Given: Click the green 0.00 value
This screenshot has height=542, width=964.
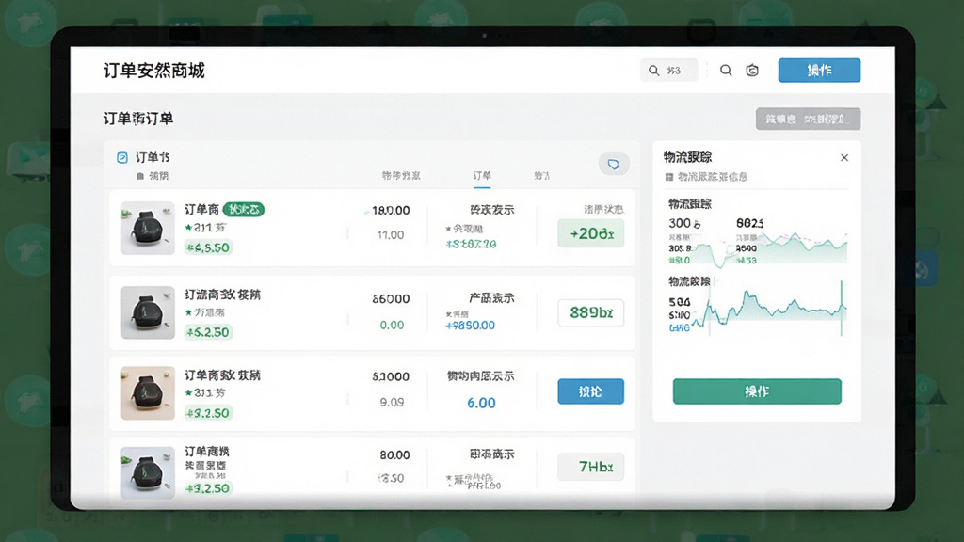Looking at the screenshot, I should click(392, 325).
